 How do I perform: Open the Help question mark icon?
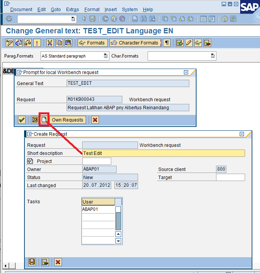pos(224,19)
